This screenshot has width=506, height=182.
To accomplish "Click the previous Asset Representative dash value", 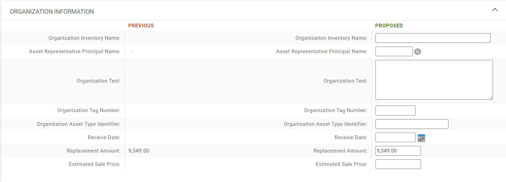I will (132, 51).
